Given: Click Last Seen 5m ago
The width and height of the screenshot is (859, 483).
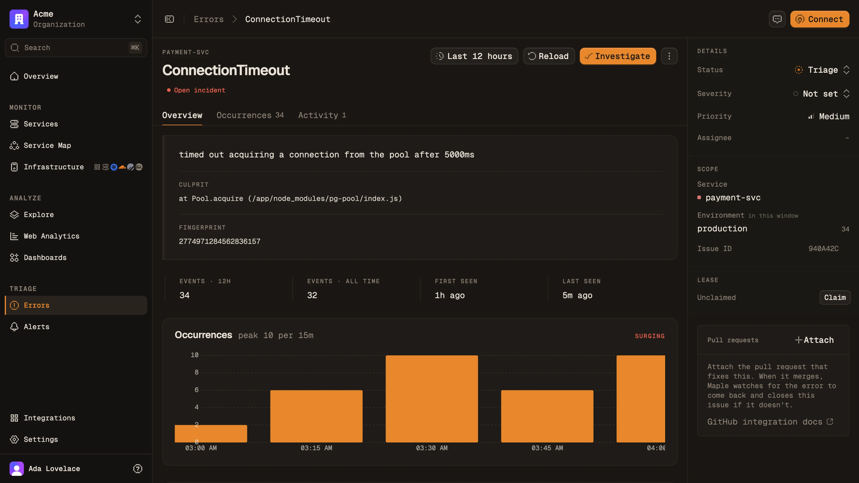Looking at the screenshot, I should (577, 295).
